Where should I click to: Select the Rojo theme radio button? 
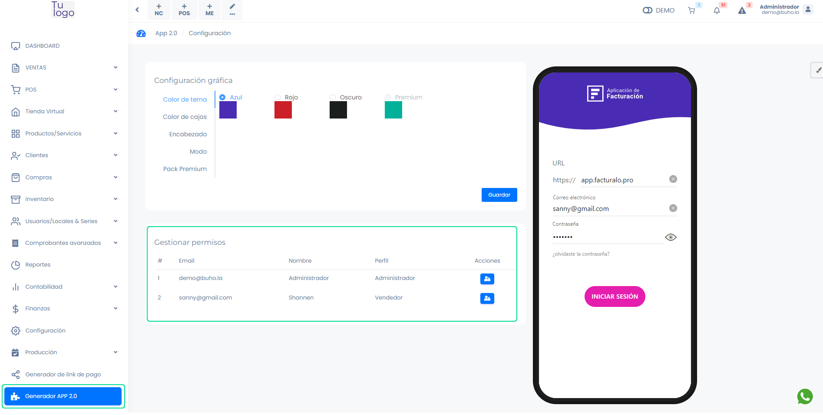point(278,97)
